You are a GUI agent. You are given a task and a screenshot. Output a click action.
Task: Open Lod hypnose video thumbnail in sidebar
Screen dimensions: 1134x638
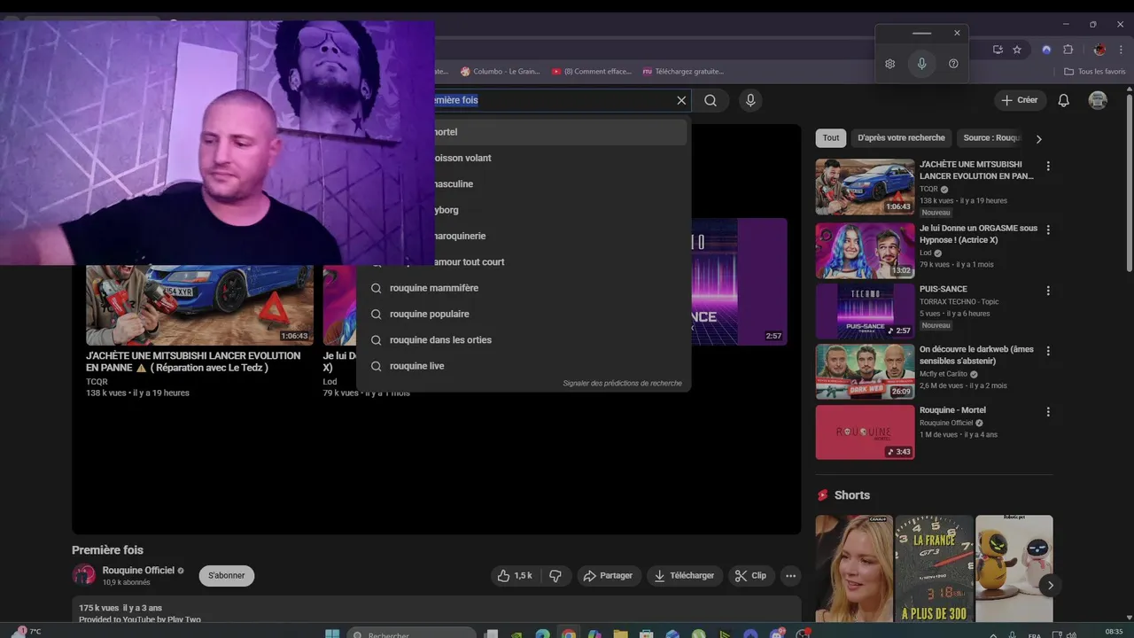(x=865, y=251)
